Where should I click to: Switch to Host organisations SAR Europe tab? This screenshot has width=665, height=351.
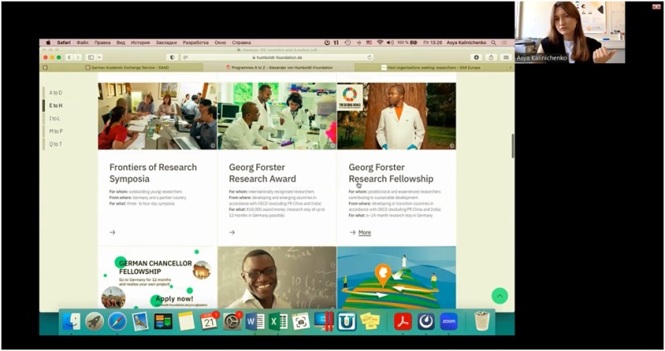click(431, 67)
